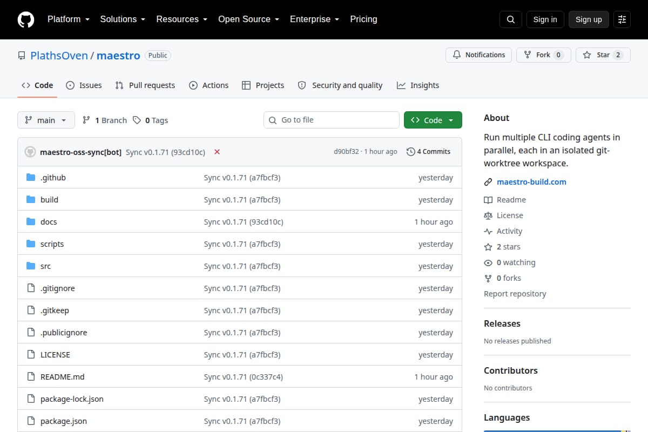This screenshot has height=432, width=648.
Task: Open the appearance settings icon beside Sign up
Action: coord(622,19)
